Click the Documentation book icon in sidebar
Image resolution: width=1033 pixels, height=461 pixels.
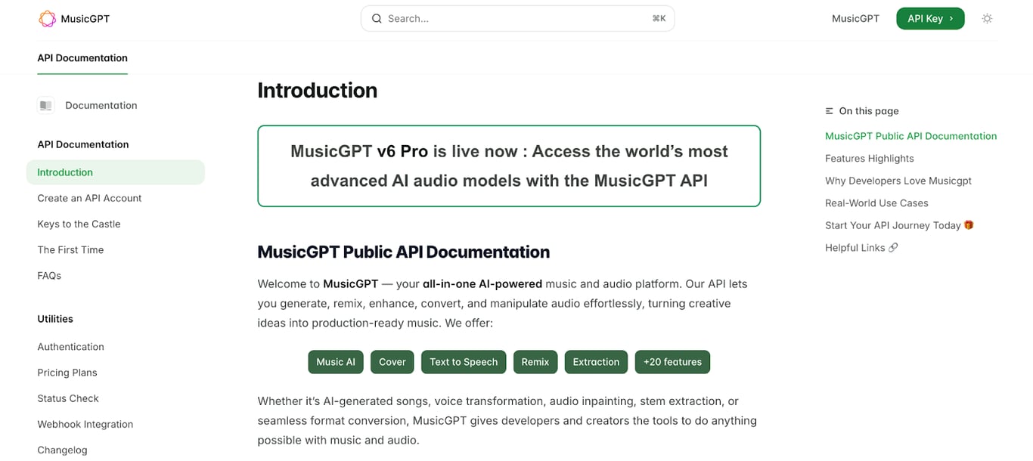point(46,105)
